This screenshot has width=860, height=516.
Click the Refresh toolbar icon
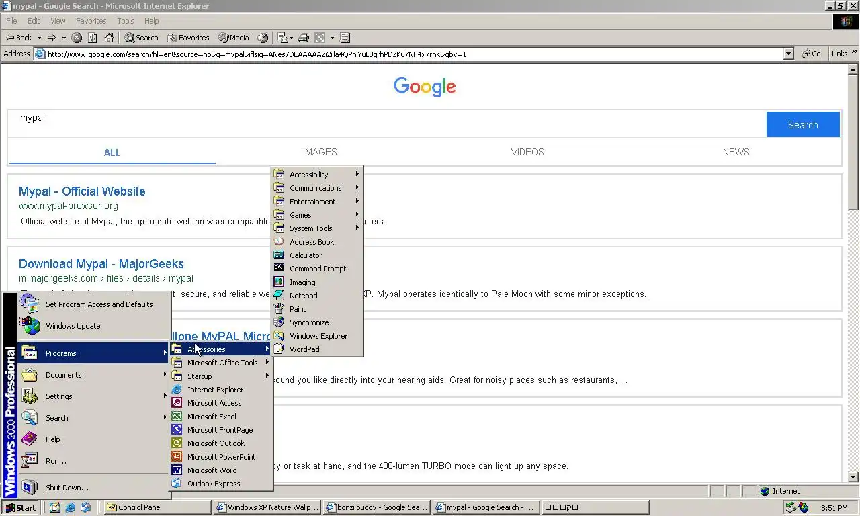click(93, 38)
